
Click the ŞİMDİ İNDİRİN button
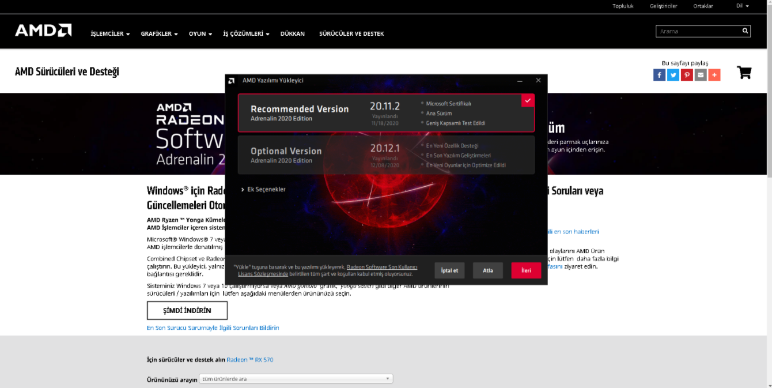pos(187,310)
